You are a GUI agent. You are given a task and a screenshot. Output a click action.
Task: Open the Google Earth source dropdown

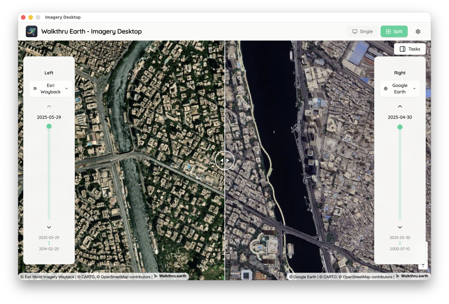pyautogui.click(x=400, y=88)
